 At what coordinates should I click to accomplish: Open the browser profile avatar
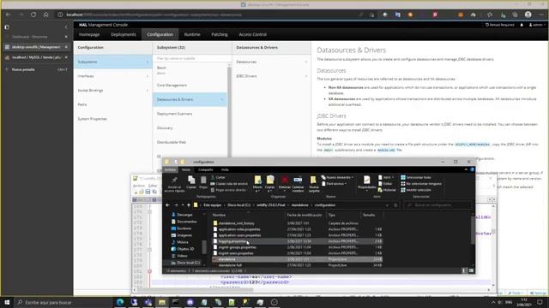pos(528,15)
